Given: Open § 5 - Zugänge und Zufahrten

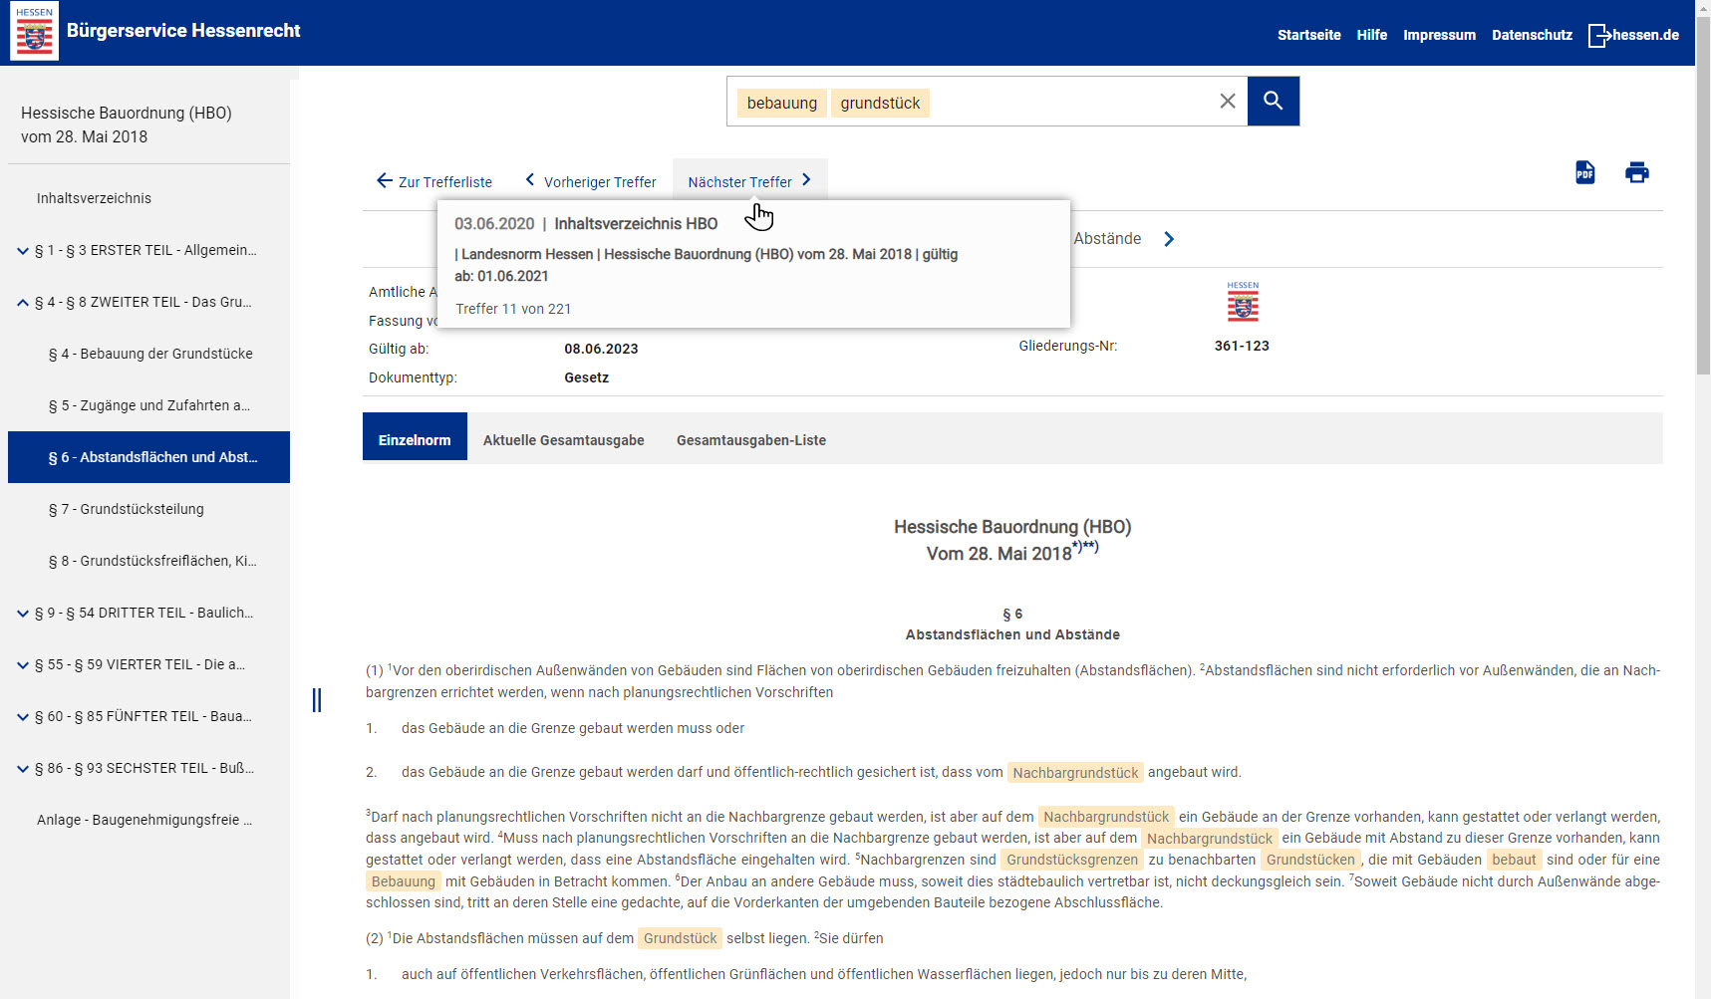Looking at the screenshot, I should click(x=149, y=405).
